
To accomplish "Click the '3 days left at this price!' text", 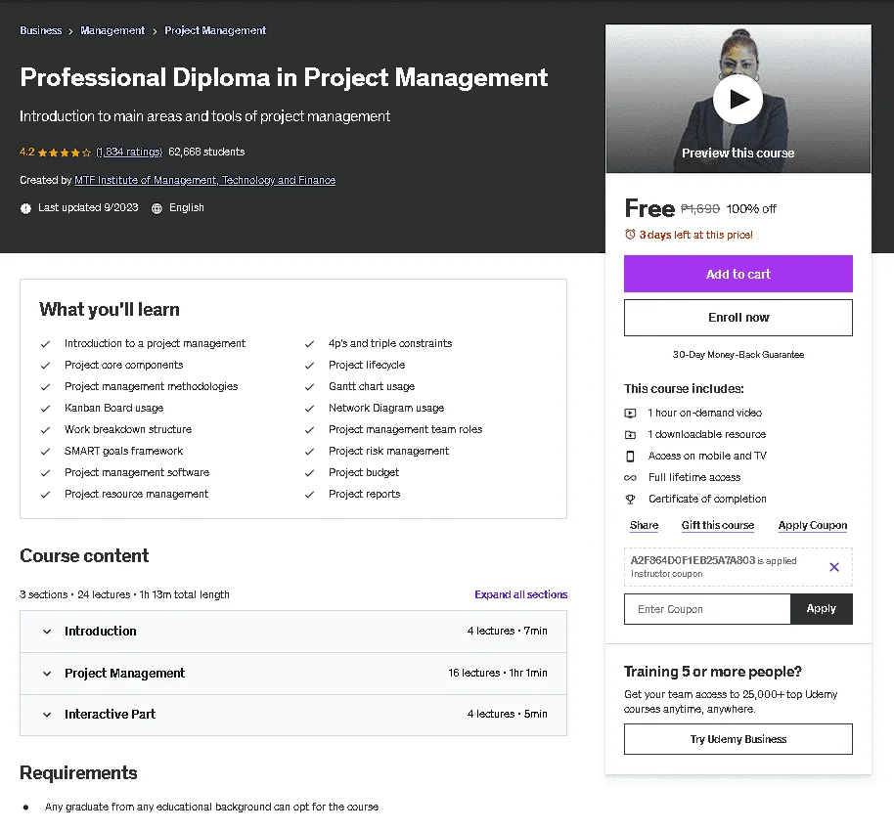I will coord(695,235).
